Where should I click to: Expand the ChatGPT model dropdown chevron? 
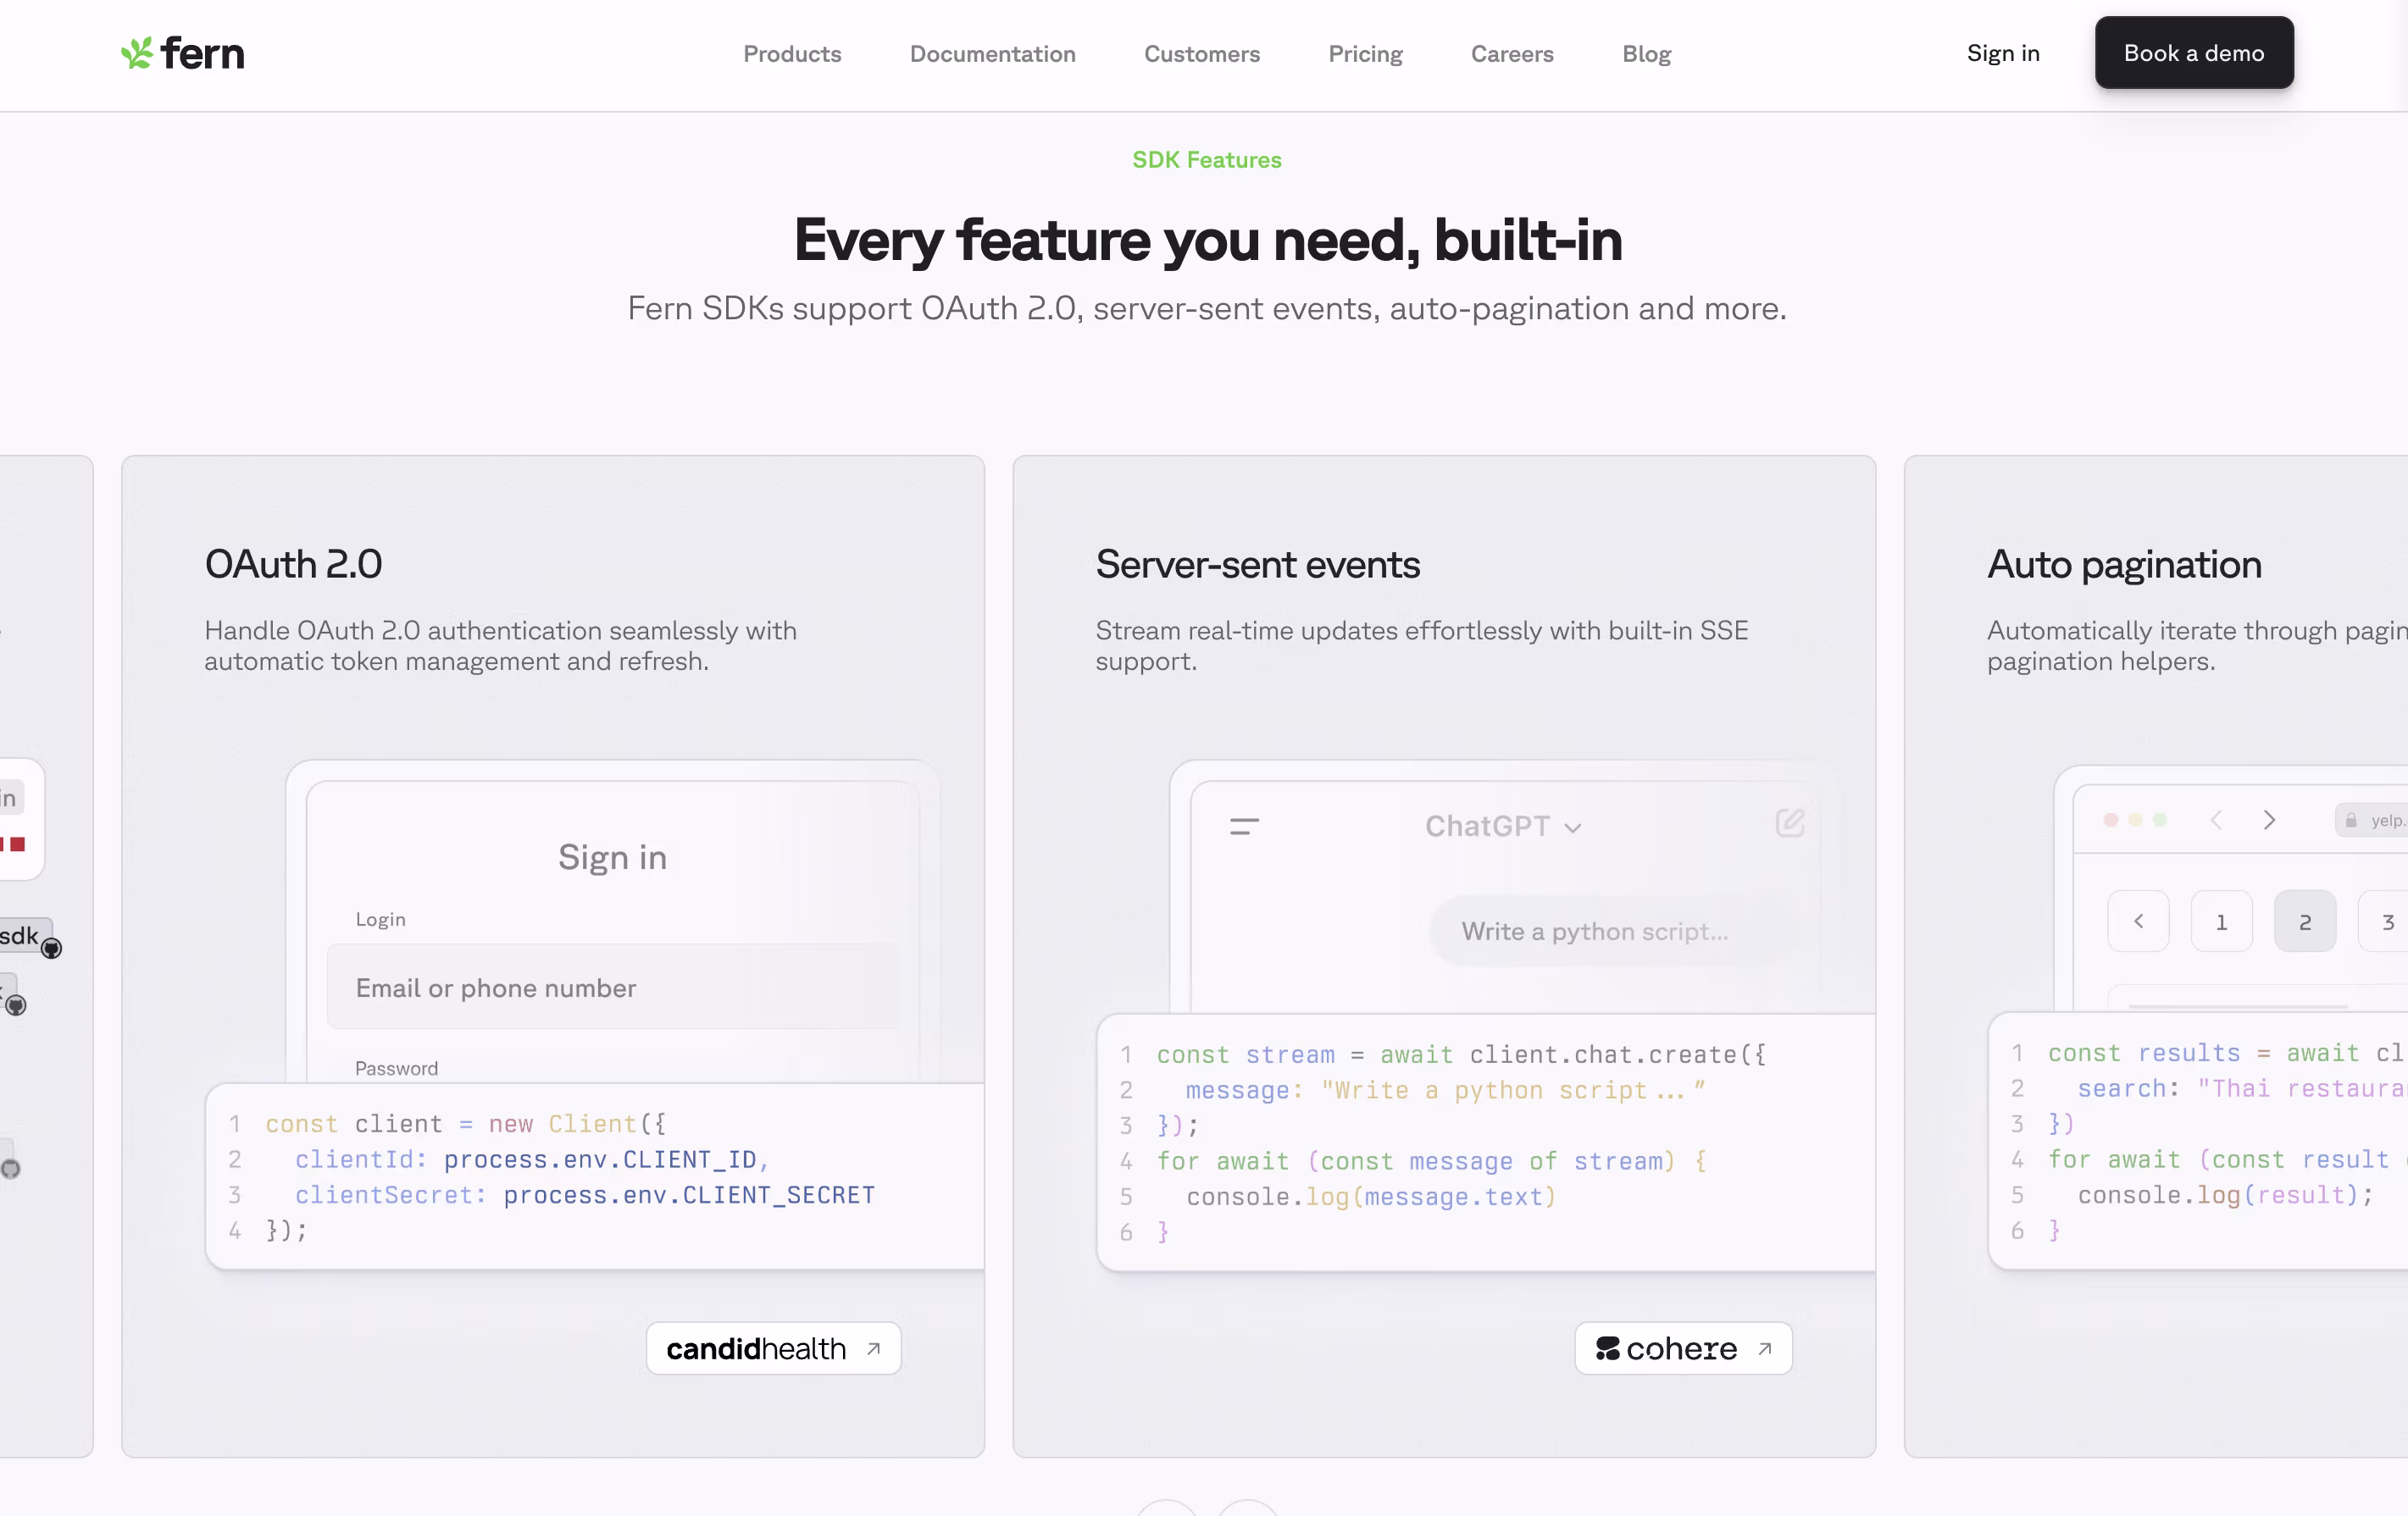pos(1573,828)
